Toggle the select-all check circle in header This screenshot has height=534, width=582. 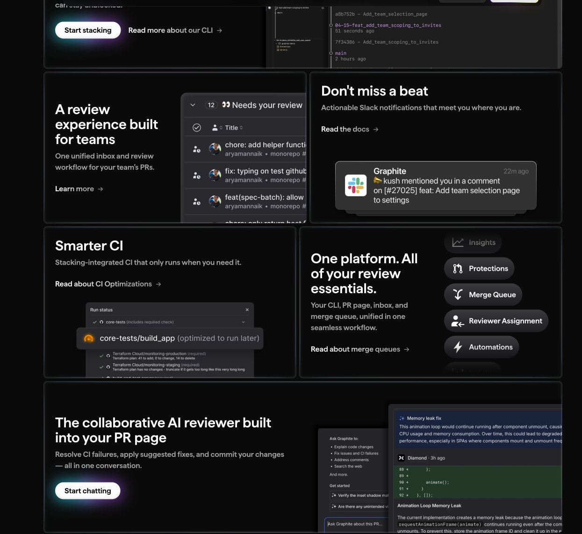(x=197, y=128)
